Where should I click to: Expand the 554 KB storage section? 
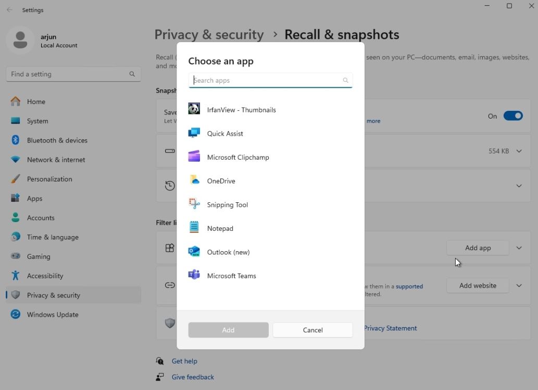coord(519,151)
